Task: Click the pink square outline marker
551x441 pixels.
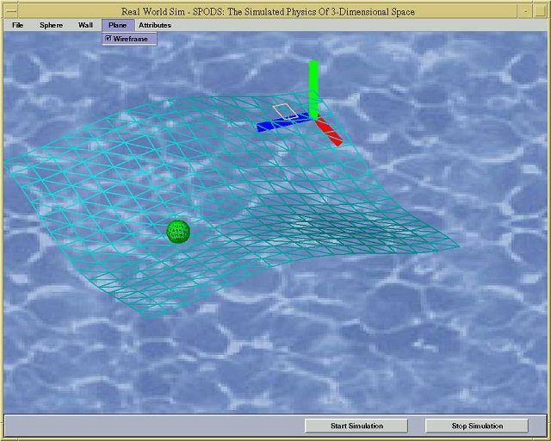Action: 283,111
